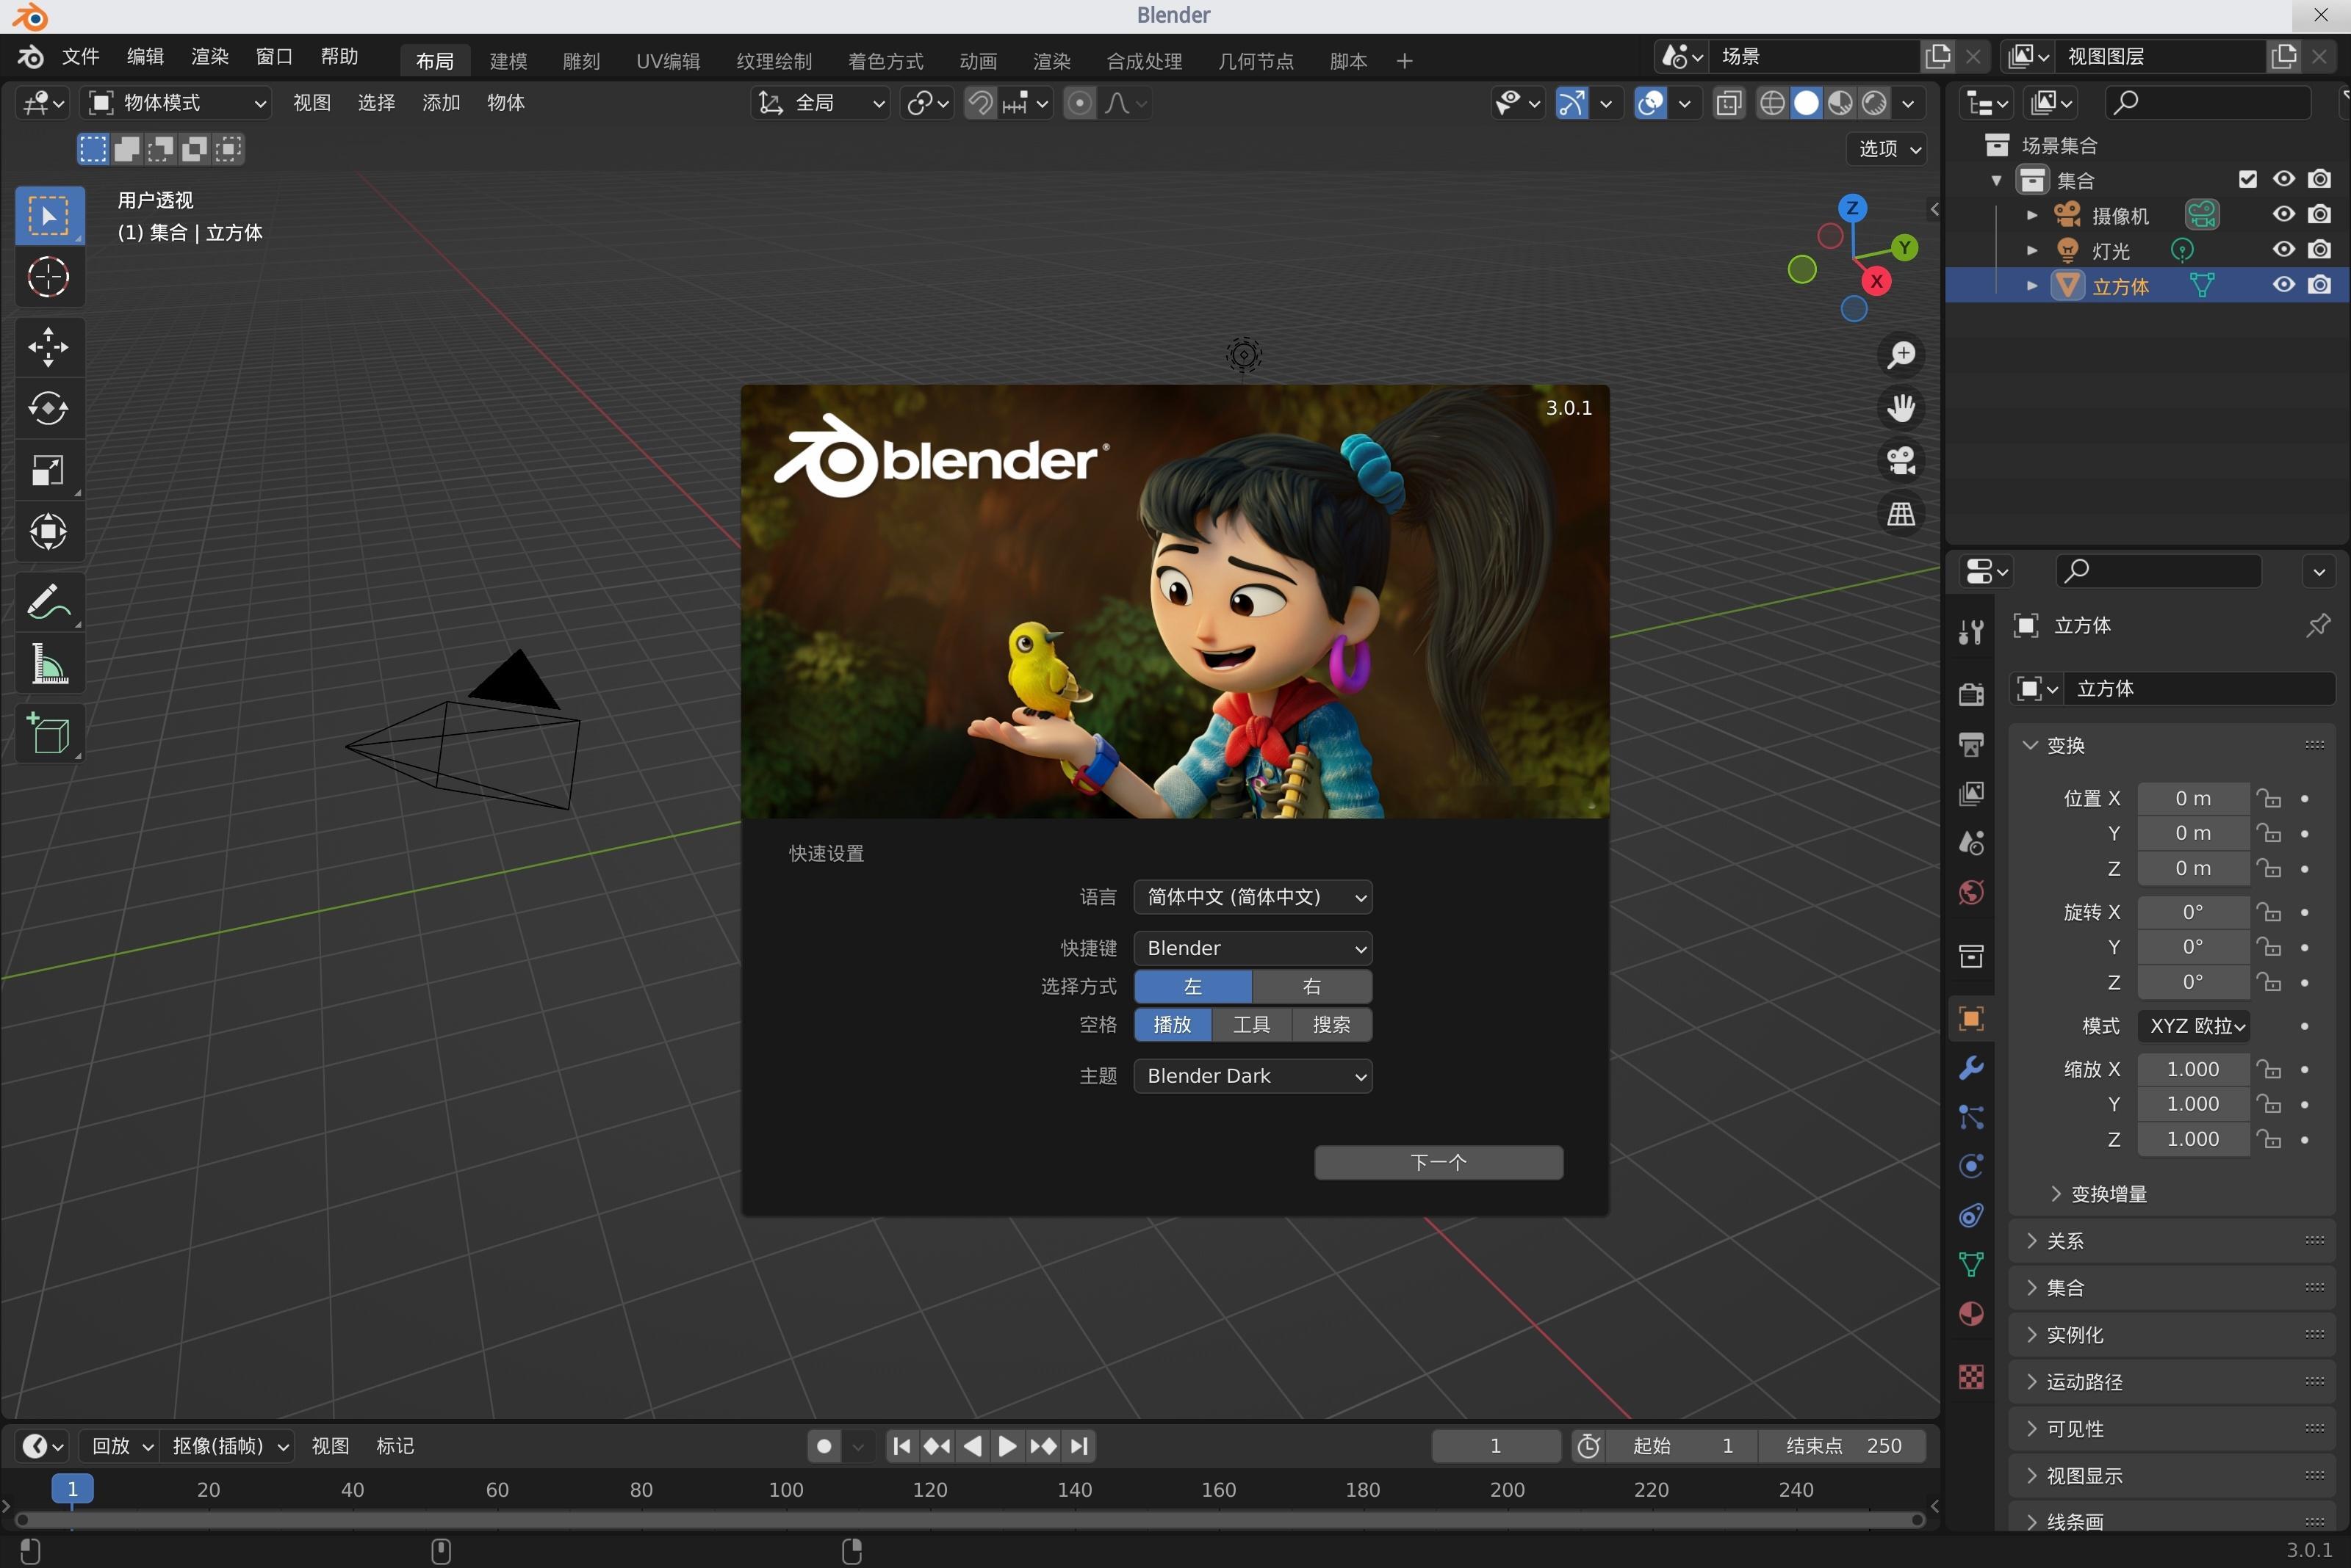This screenshot has width=2351, height=1568.
Task: Activate the 3D Cursor tool
Action: coord(49,277)
